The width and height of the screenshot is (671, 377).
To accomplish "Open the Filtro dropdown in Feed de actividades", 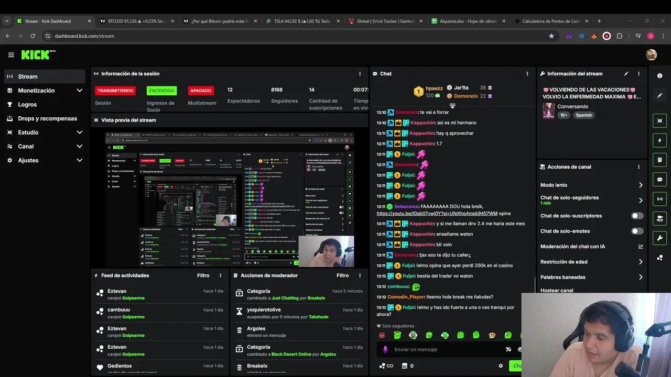I will (203, 275).
